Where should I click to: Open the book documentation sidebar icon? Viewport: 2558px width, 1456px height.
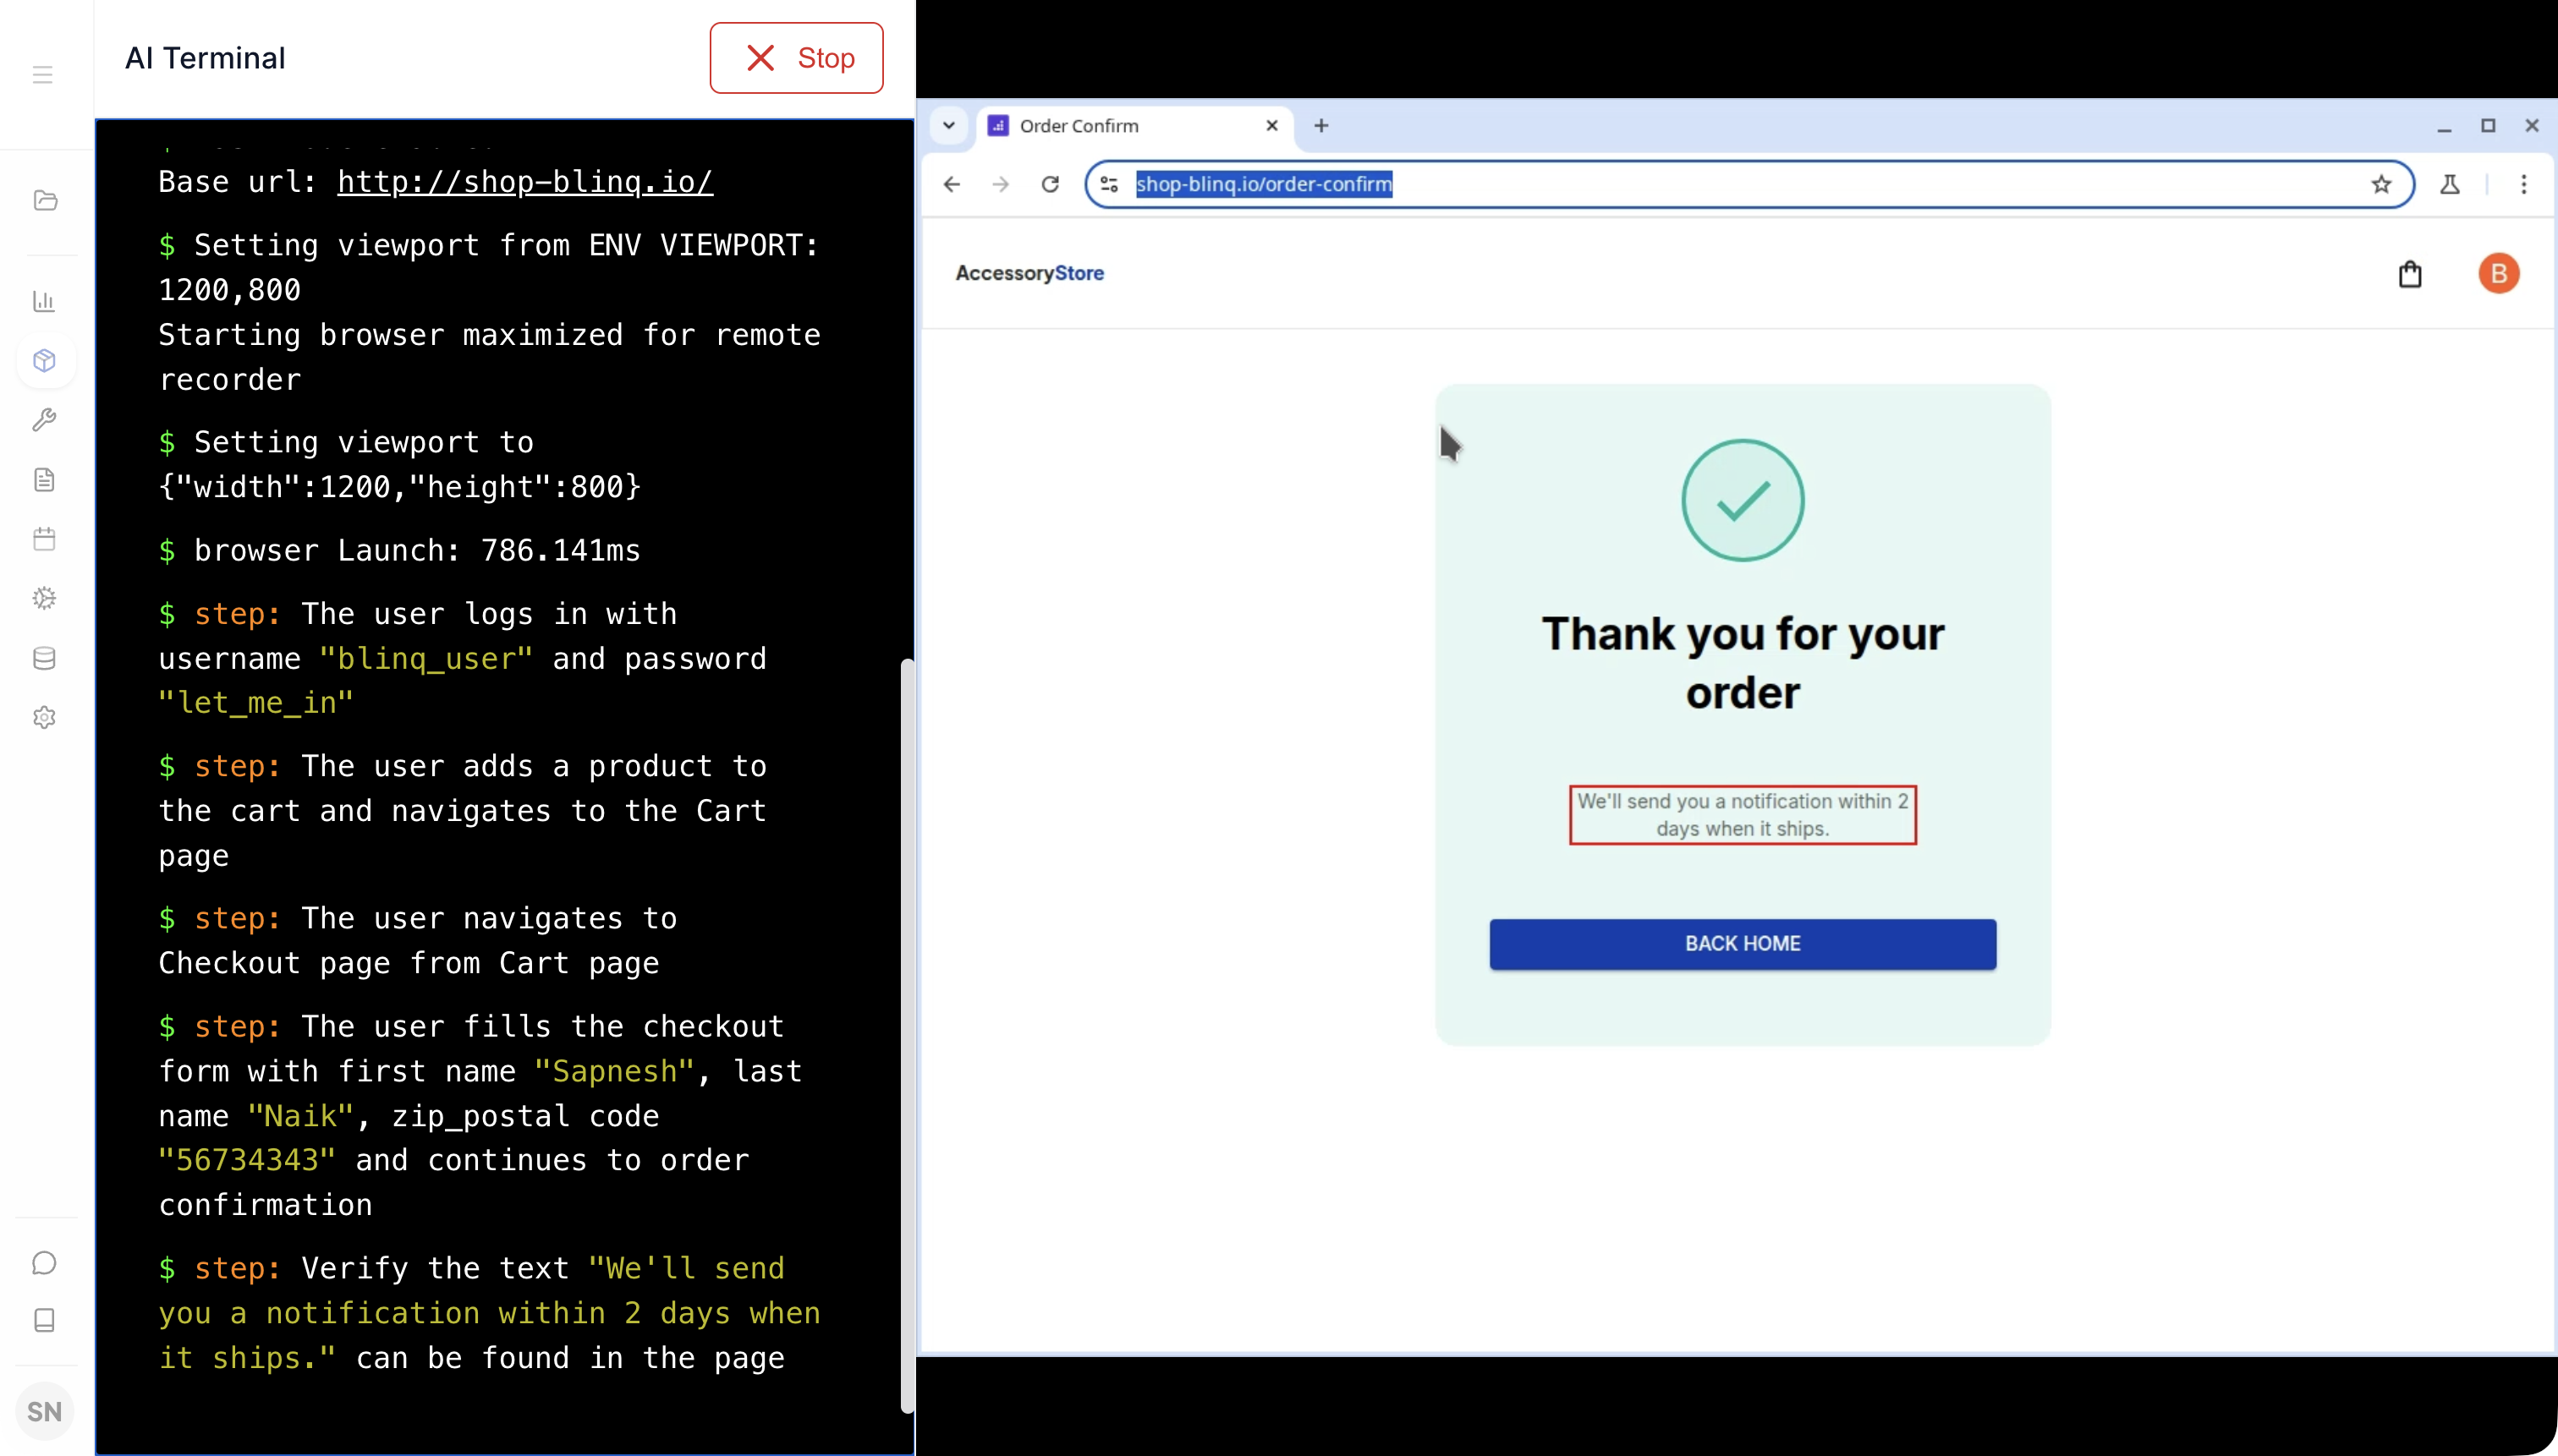44,1321
